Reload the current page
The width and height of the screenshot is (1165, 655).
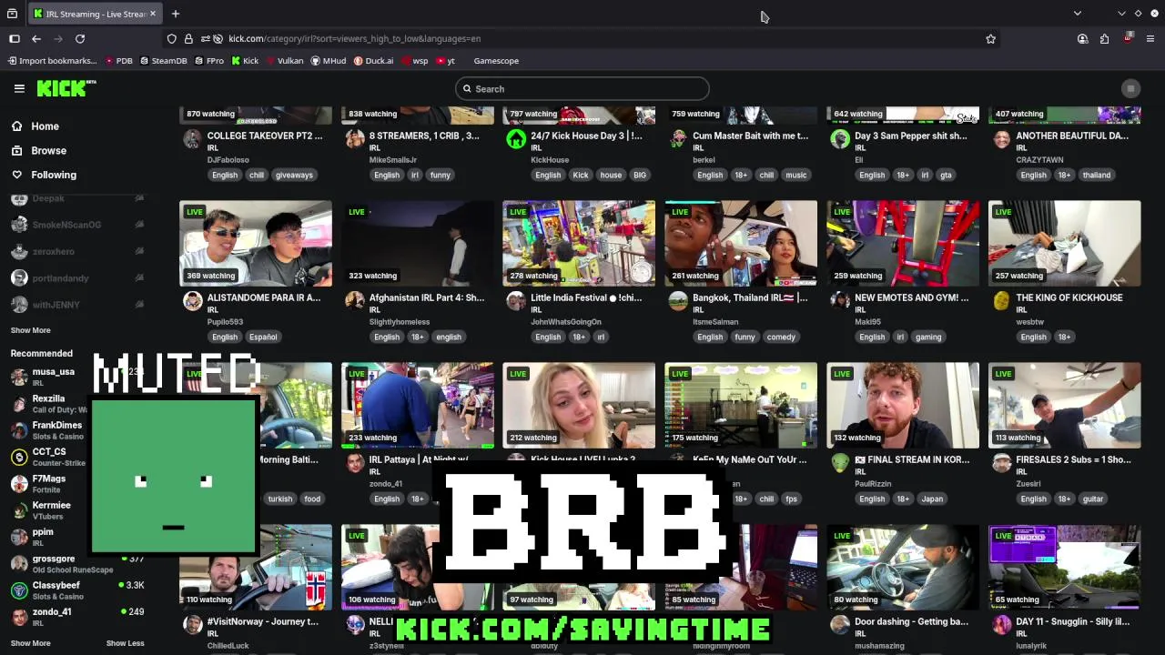(x=80, y=38)
